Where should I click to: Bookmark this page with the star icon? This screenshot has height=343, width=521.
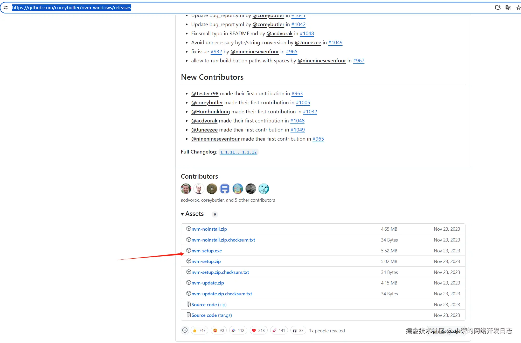518,8
